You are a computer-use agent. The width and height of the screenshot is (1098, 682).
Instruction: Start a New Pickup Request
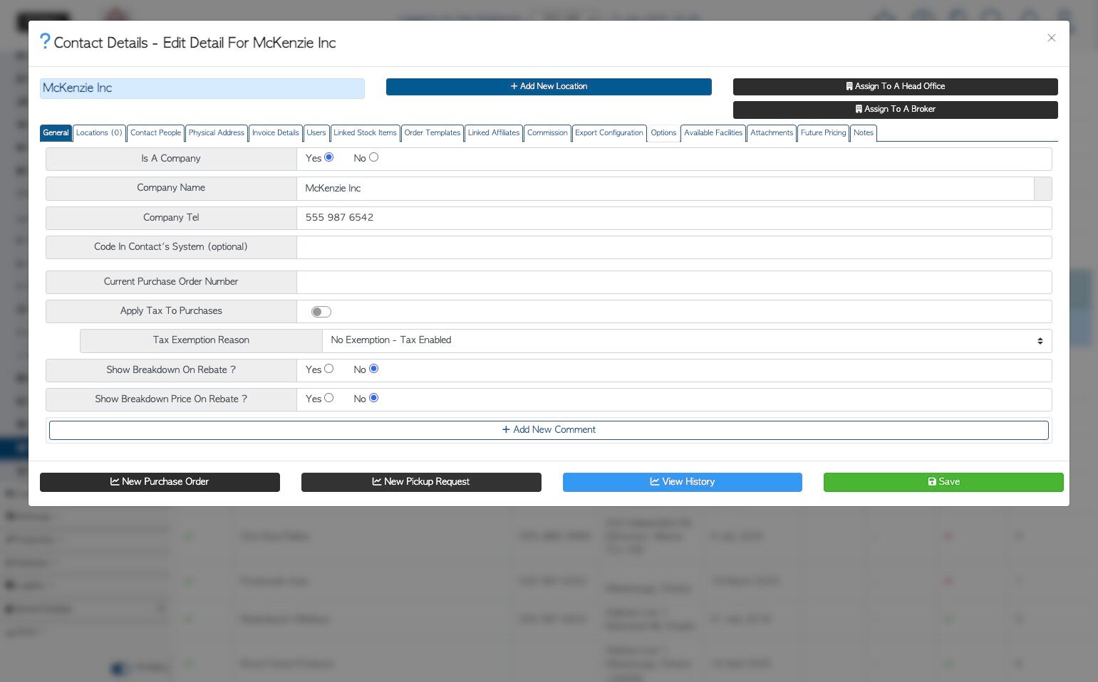[421, 482]
